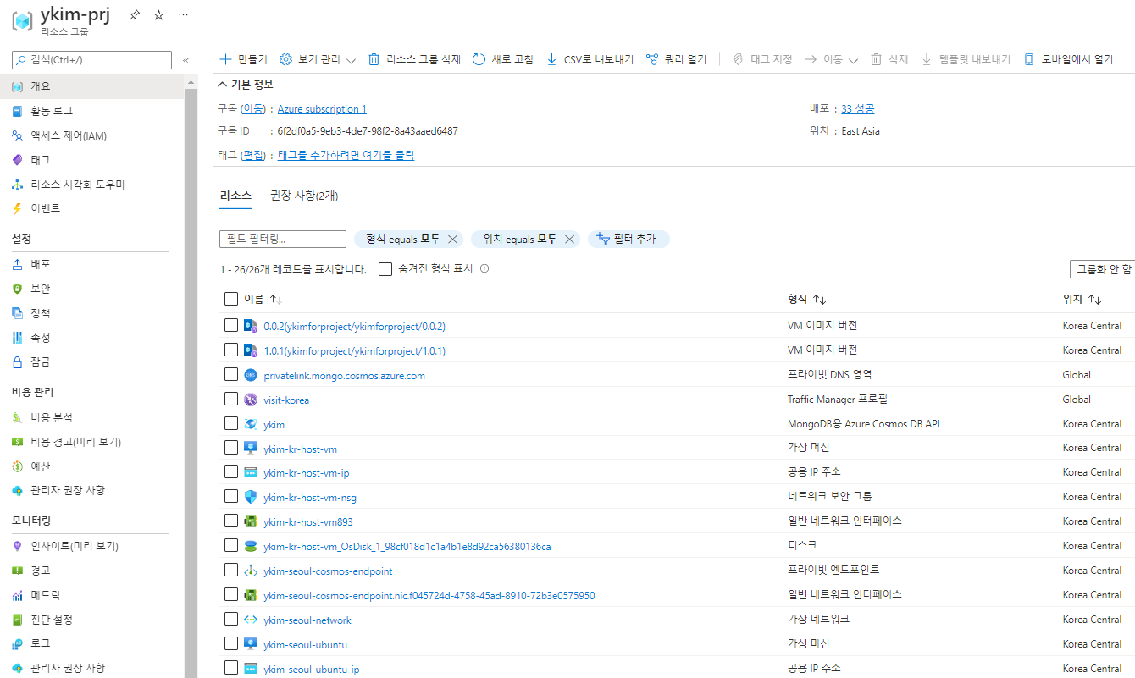Sort by 이름 column arrows

[275, 300]
